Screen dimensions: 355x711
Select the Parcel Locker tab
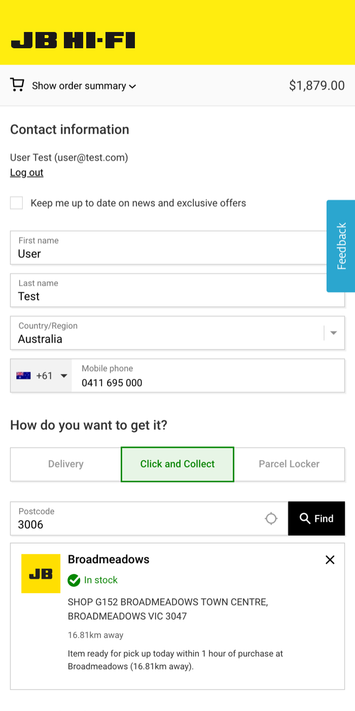(289, 464)
